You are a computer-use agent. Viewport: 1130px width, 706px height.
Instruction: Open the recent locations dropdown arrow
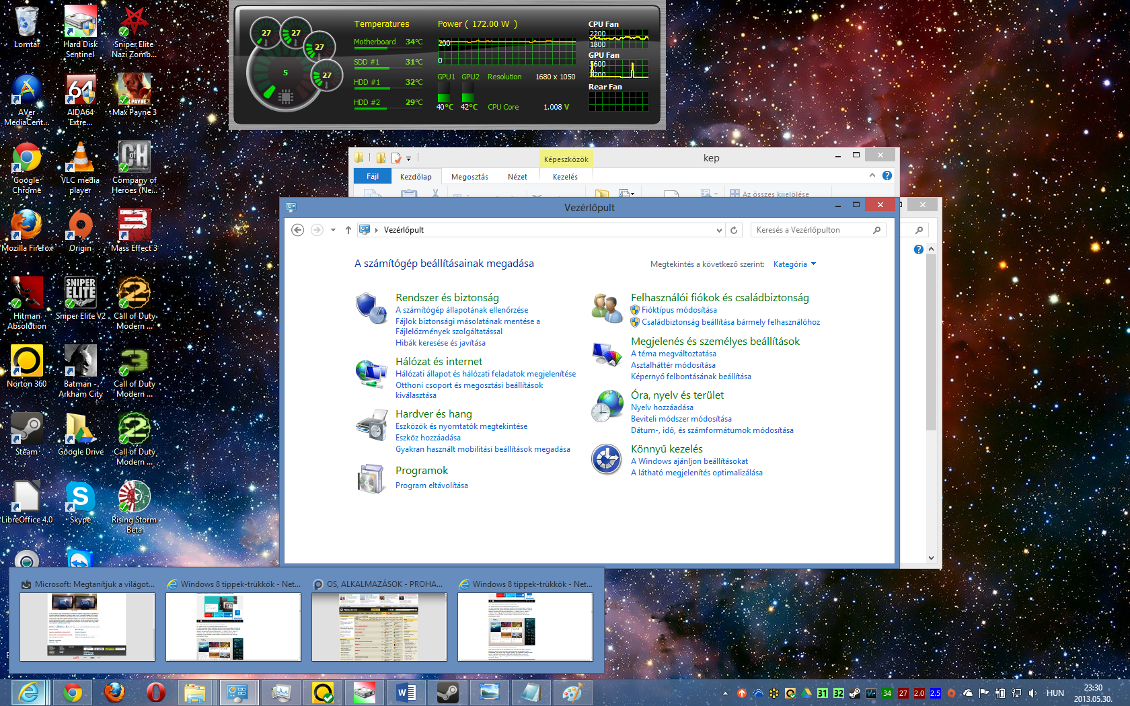(333, 230)
